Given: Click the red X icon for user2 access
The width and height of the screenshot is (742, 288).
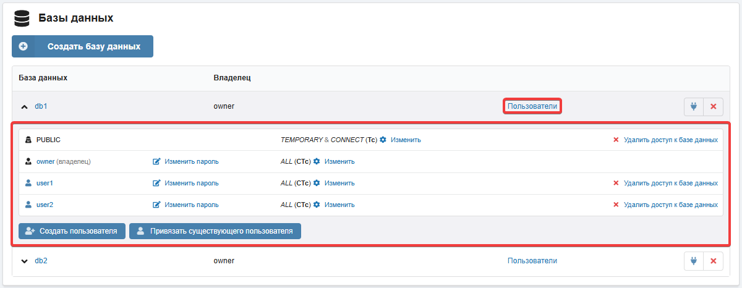Looking at the screenshot, I should click(615, 205).
